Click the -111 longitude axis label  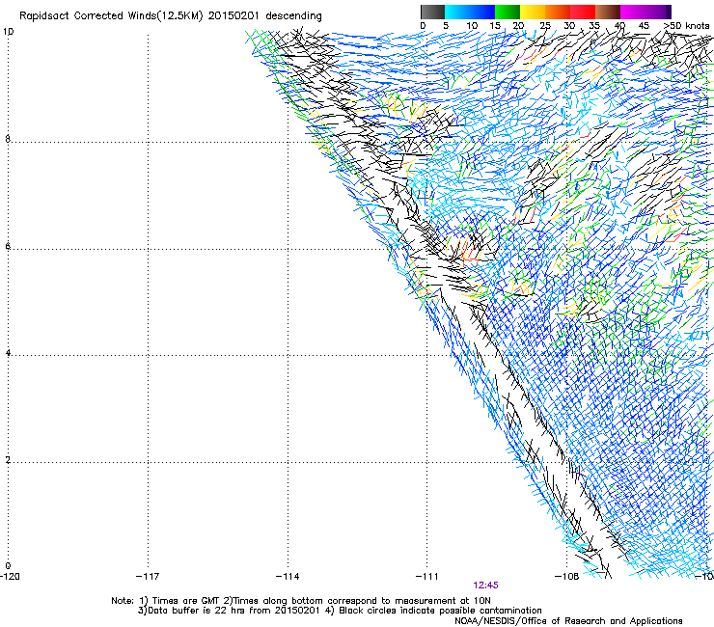(x=427, y=577)
